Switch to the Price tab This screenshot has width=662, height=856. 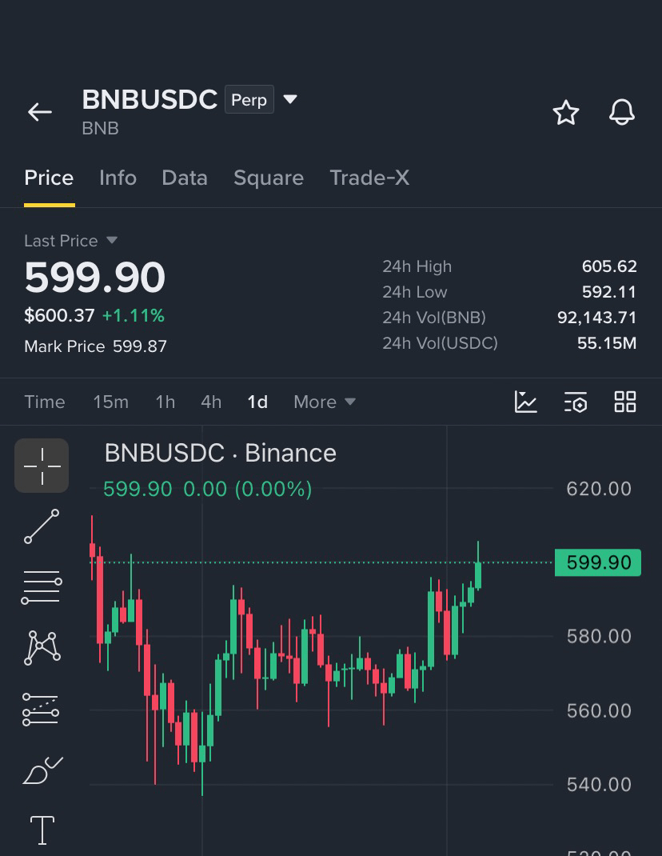(49, 178)
